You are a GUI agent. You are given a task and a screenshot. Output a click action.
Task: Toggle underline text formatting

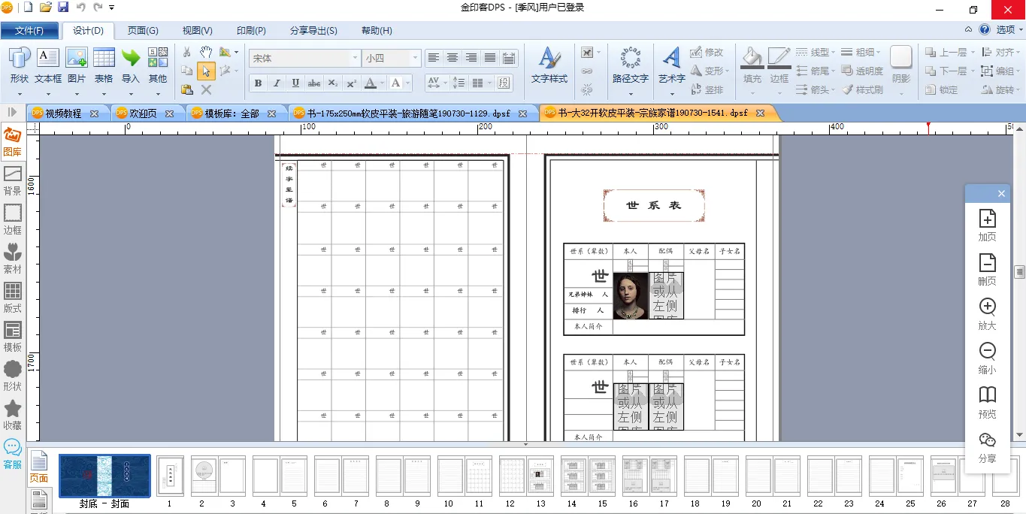pyautogui.click(x=295, y=83)
